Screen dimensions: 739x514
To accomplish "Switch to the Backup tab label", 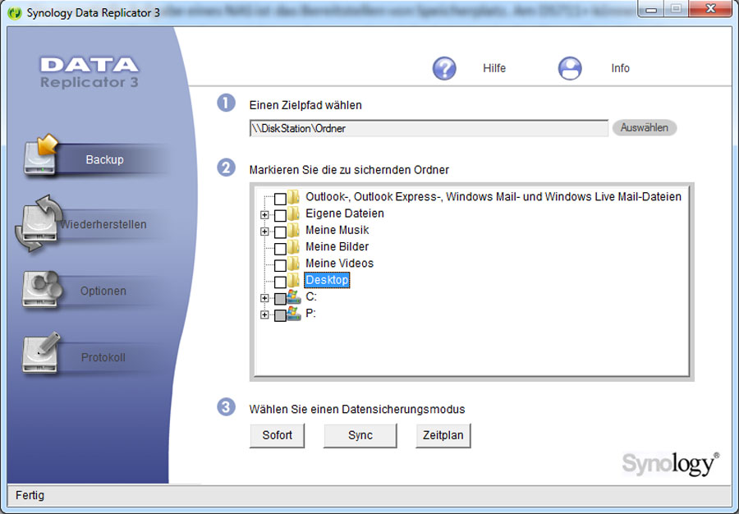I will [104, 160].
